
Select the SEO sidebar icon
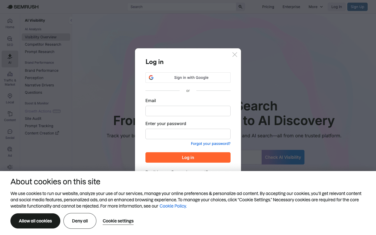10,41
